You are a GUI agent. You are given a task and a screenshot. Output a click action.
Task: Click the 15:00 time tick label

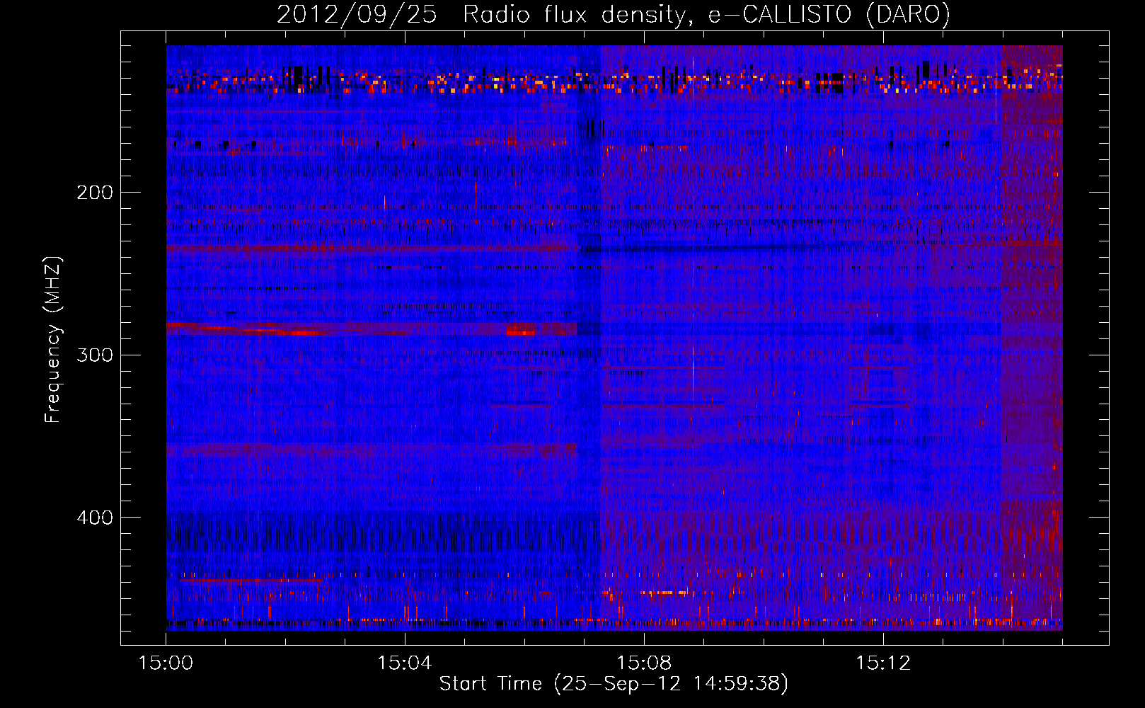(166, 663)
